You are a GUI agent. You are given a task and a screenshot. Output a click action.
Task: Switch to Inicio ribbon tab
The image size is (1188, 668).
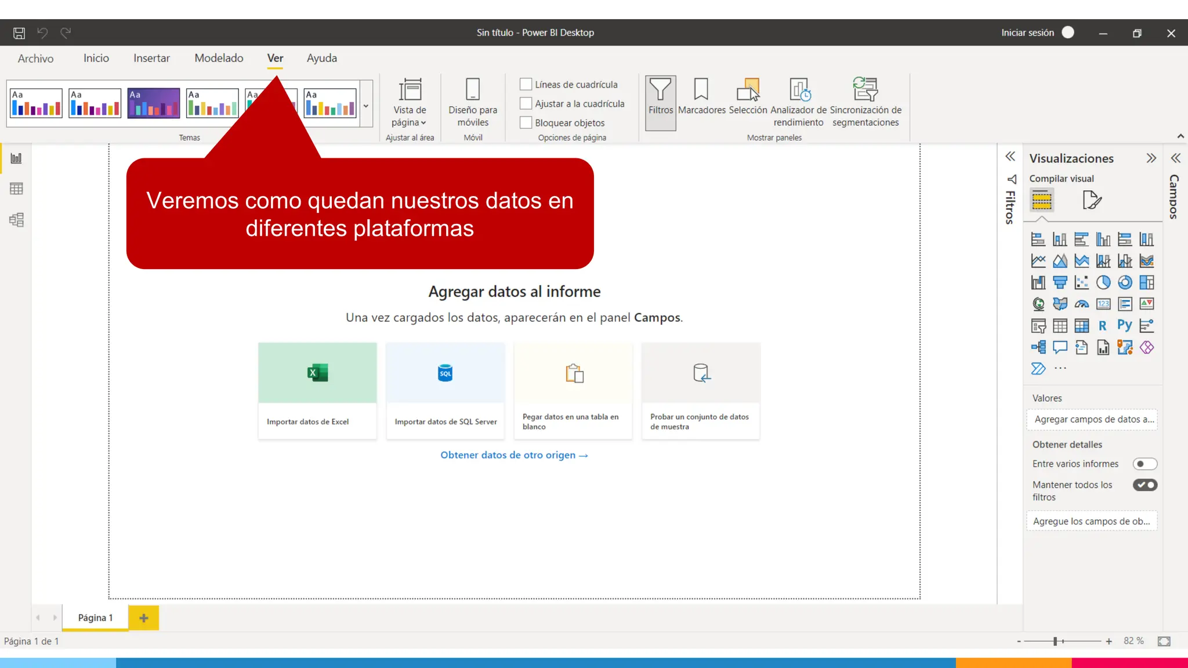coord(96,58)
